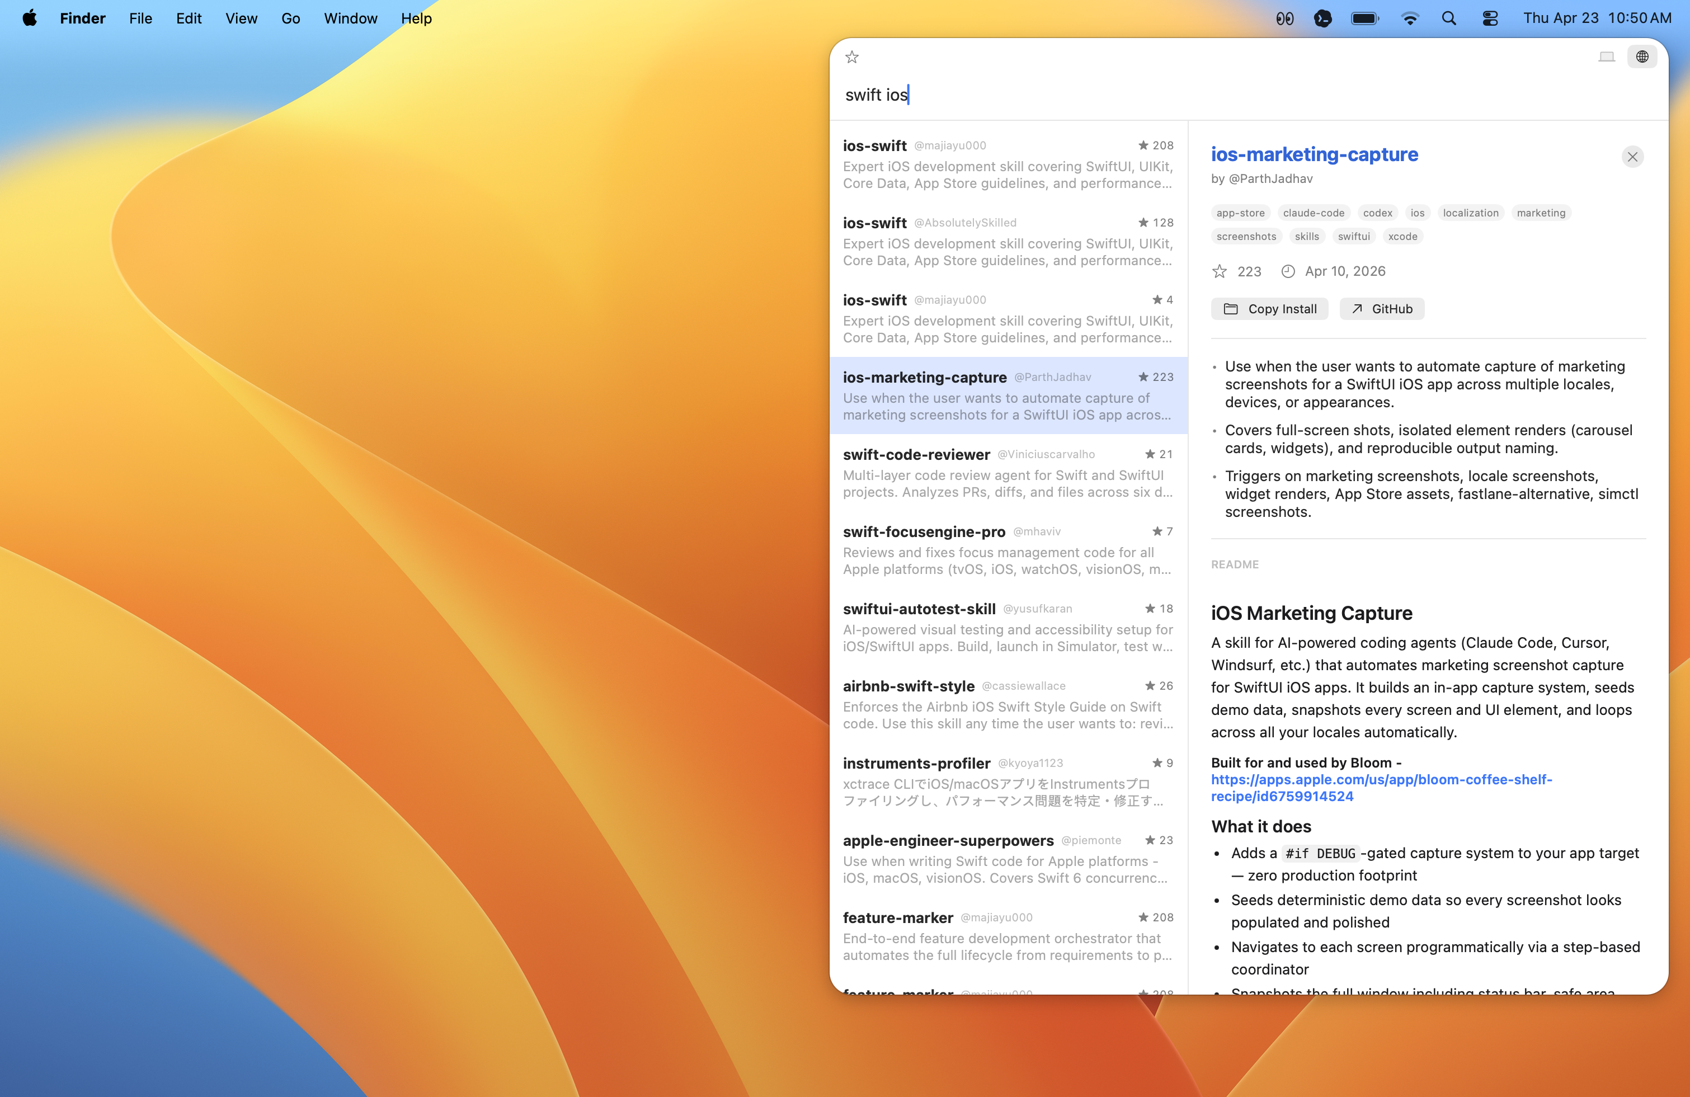Image resolution: width=1690 pixels, height=1097 pixels.
Task: Click the star count on apple-engineer-superpowers row
Action: pyautogui.click(x=1159, y=840)
